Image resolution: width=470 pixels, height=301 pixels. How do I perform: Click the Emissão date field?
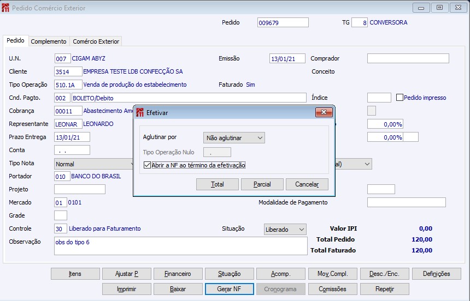coord(287,58)
